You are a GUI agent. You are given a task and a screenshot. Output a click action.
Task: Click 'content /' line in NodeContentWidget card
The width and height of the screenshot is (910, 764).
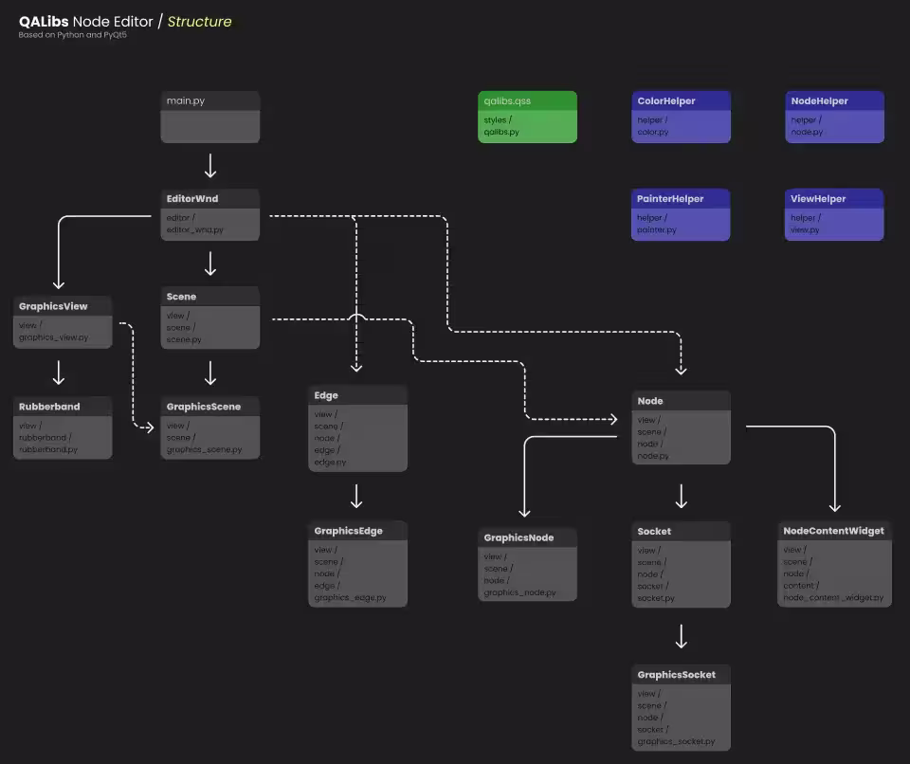click(801, 586)
